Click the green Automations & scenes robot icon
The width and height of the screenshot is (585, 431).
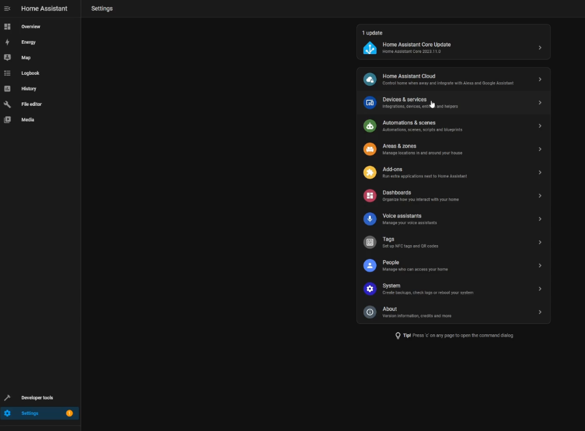click(370, 126)
